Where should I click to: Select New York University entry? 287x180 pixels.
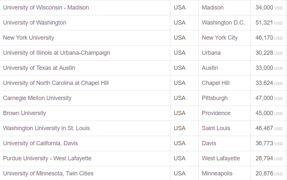tap(29, 38)
